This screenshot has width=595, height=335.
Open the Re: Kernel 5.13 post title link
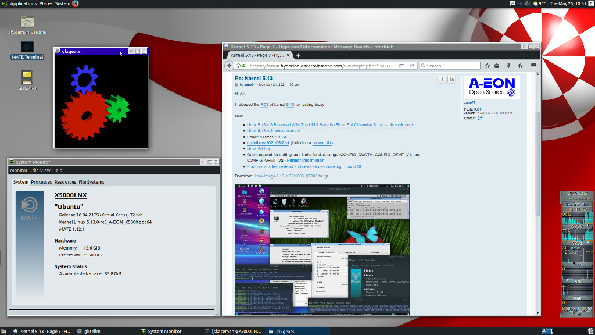253,79
